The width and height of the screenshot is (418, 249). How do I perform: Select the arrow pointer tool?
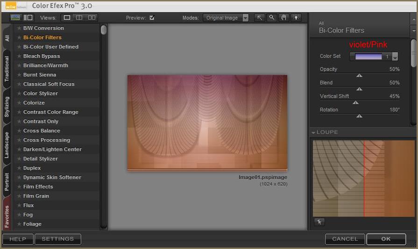pos(260,18)
